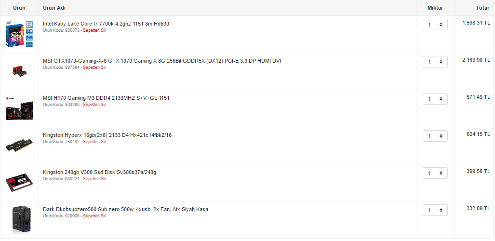Click the Dark Sub-zero case thumbnail

point(21,220)
